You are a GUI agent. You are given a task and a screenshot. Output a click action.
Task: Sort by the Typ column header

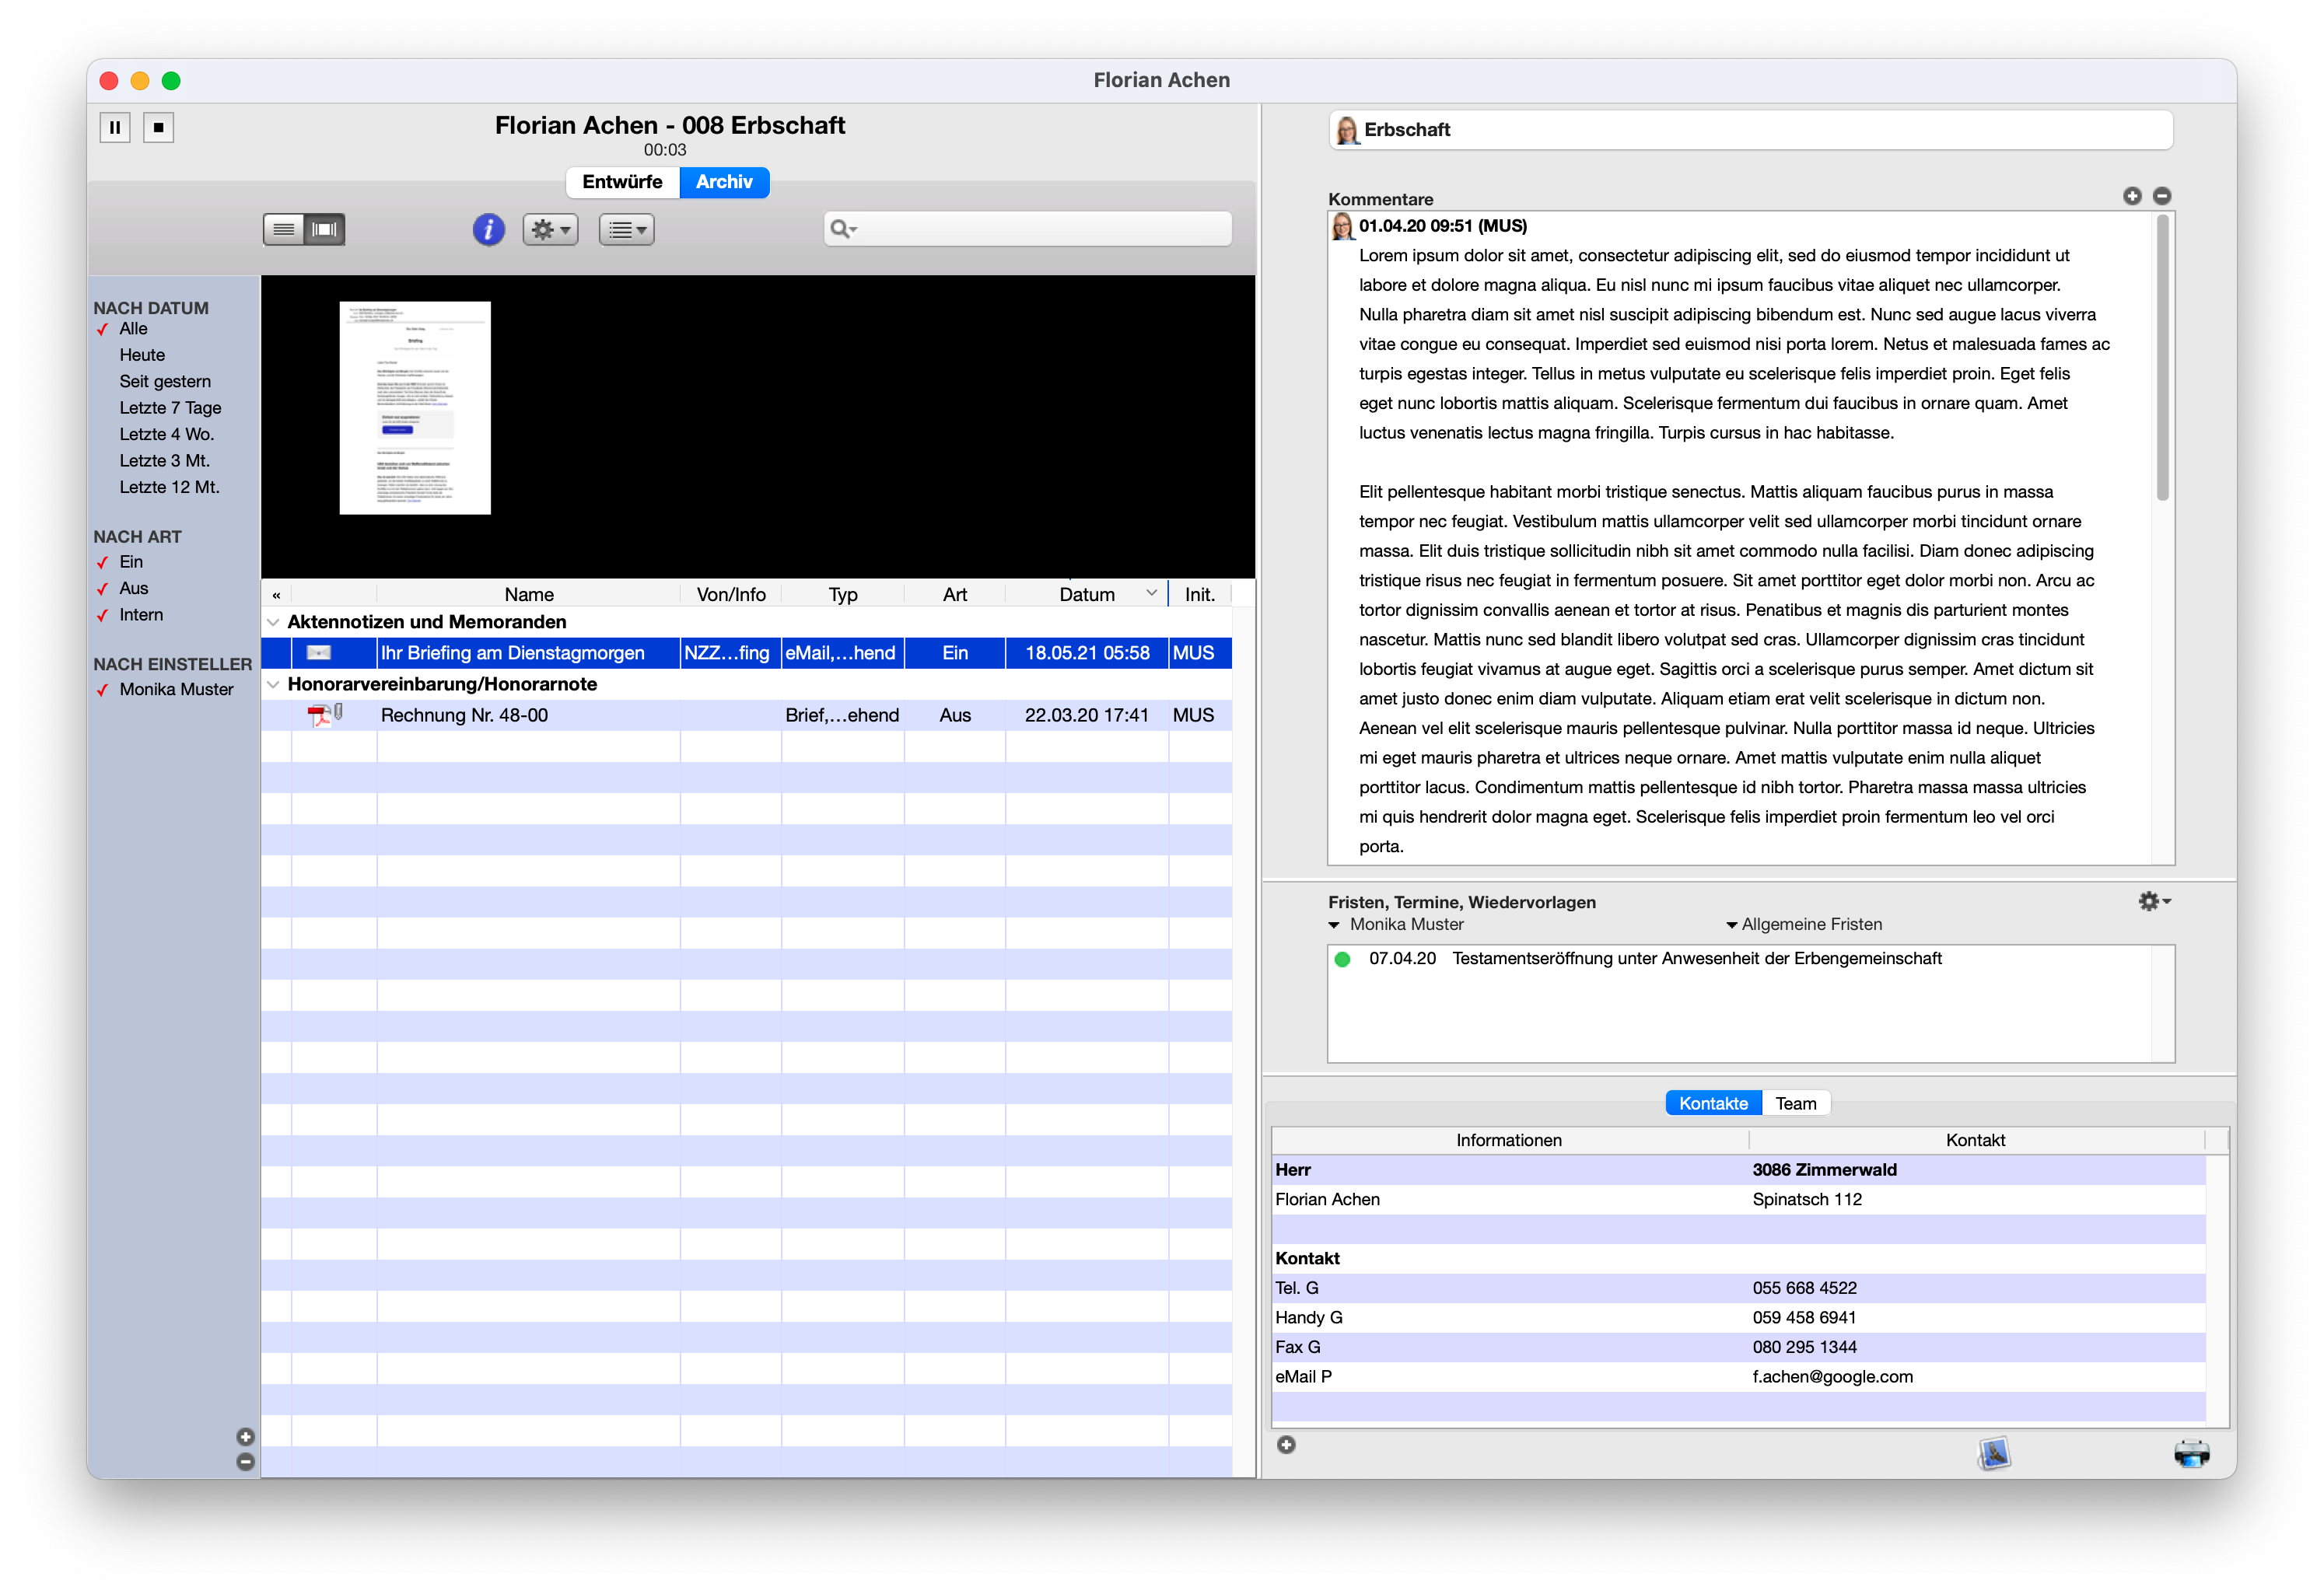[843, 595]
